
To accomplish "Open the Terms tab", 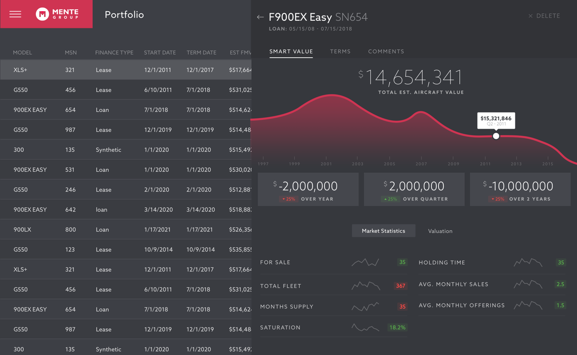I will pyautogui.click(x=340, y=51).
